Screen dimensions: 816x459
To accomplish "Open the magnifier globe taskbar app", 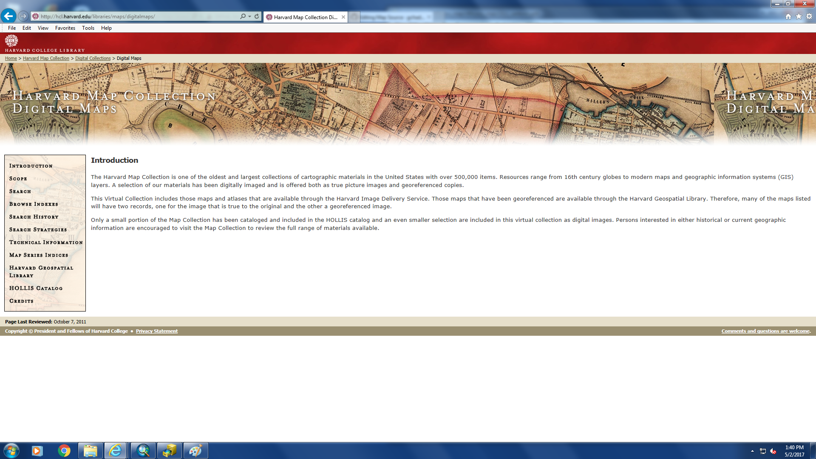I will pos(143,450).
